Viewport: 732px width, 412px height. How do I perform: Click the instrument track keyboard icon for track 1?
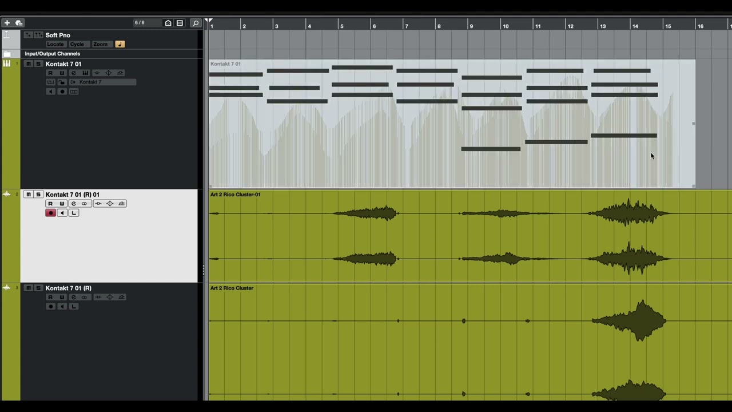(x=7, y=64)
